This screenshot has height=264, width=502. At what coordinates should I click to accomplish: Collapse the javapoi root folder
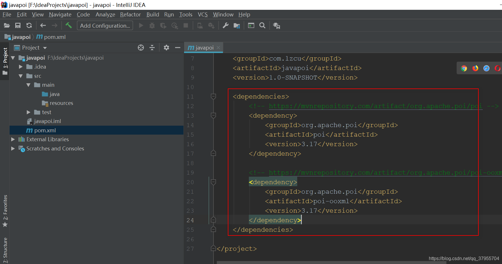point(13,58)
